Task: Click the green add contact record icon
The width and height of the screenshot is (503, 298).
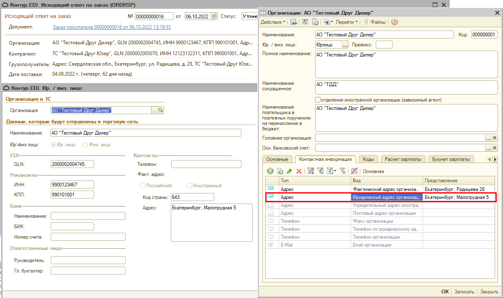Action: (x=270, y=171)
